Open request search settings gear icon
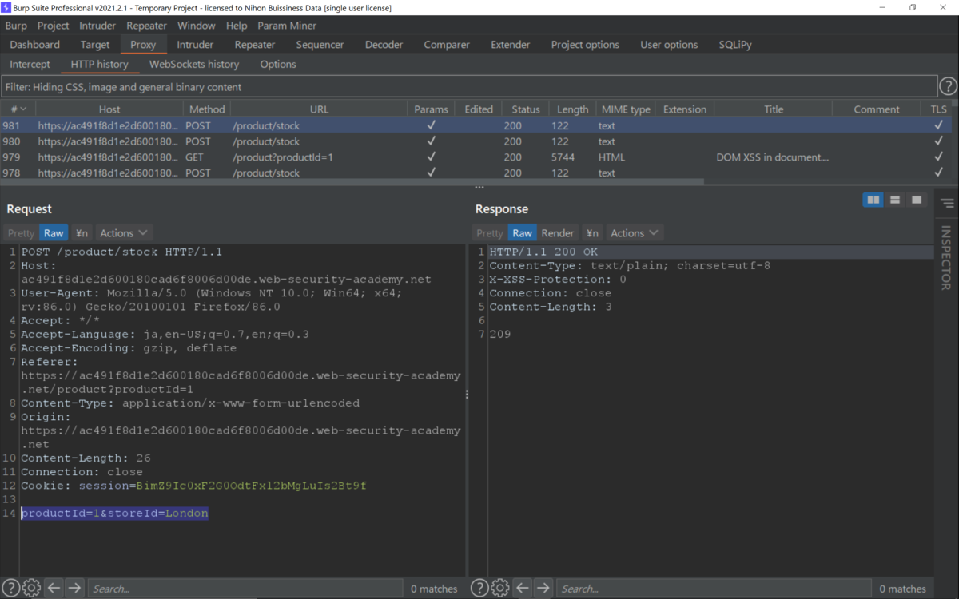Viewport: 959px width, 599px height. (31, 589)
